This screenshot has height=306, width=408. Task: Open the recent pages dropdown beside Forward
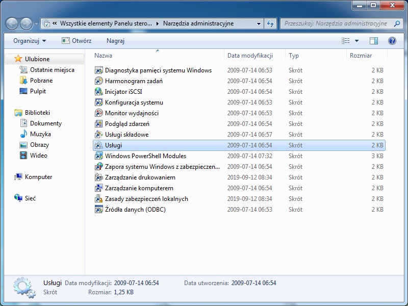[36, 23]
